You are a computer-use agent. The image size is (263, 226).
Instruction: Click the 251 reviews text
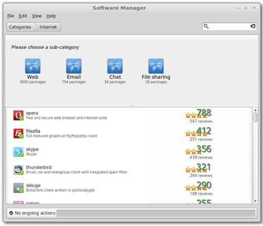201,140
